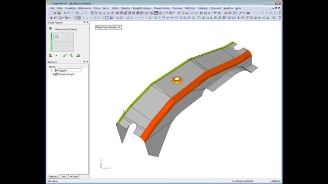Screen dimensions: 328x184
Task: Click the Open file icon
Action: (55, 13)
